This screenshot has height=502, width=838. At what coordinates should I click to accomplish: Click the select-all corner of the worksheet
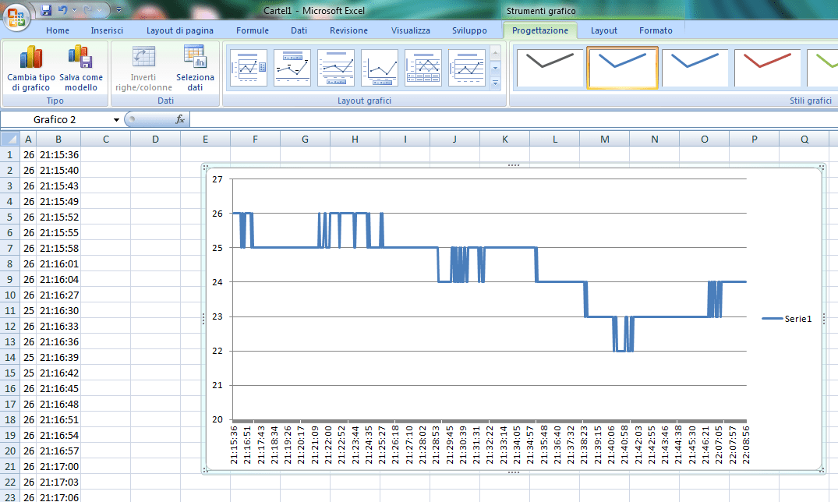9,139
